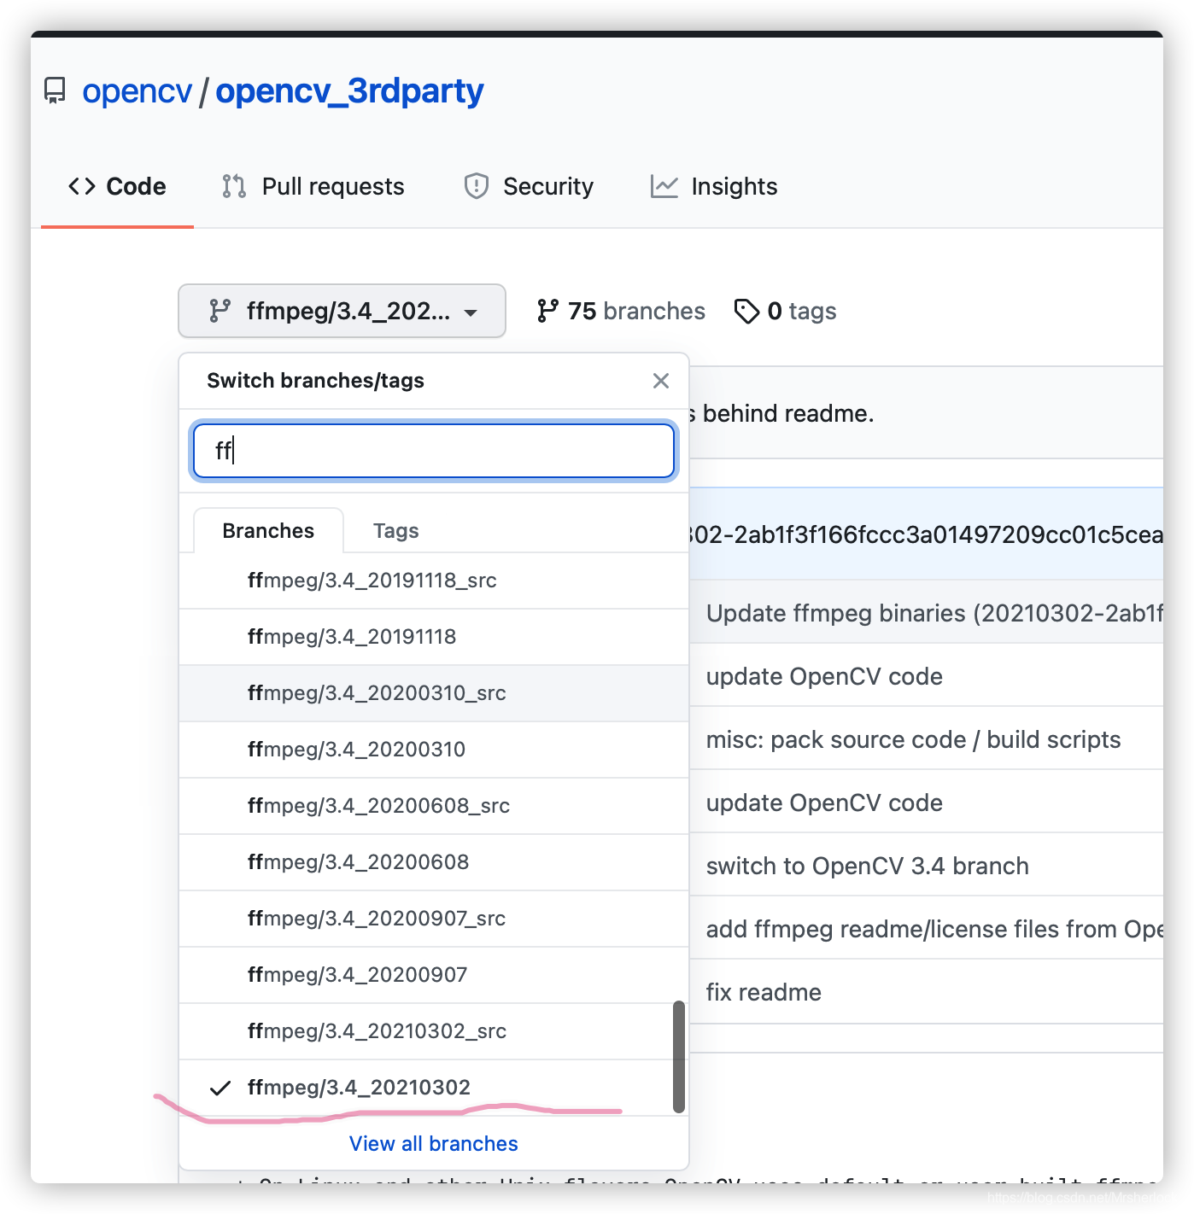This screenshot has height=1214, width=1194.
Task: View the 75 branches link
Action: pos(621,311)
